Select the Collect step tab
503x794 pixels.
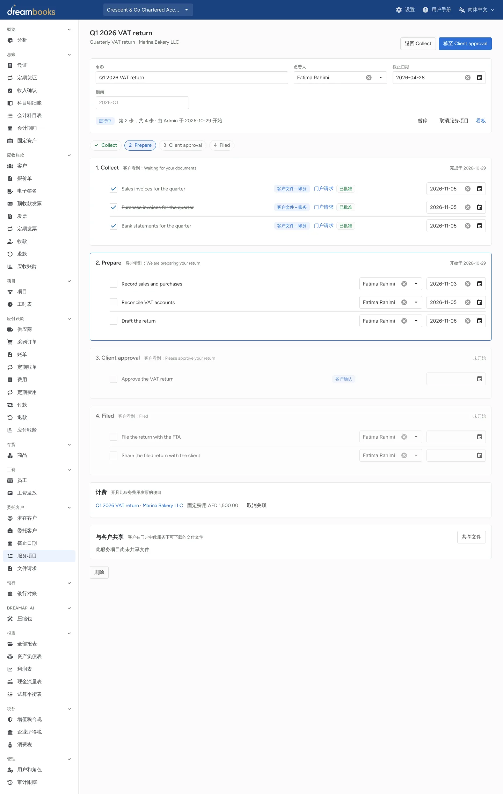click(106, 145)
